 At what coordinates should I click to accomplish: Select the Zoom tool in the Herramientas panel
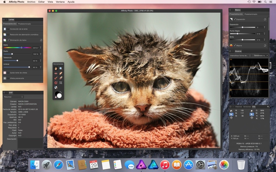click(60, 69)
